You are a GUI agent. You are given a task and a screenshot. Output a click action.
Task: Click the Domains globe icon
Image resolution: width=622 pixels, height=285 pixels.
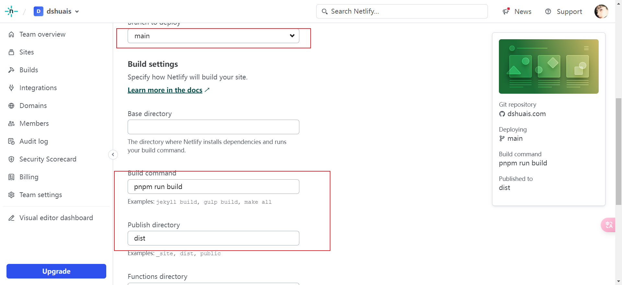[x=11, y=106]
